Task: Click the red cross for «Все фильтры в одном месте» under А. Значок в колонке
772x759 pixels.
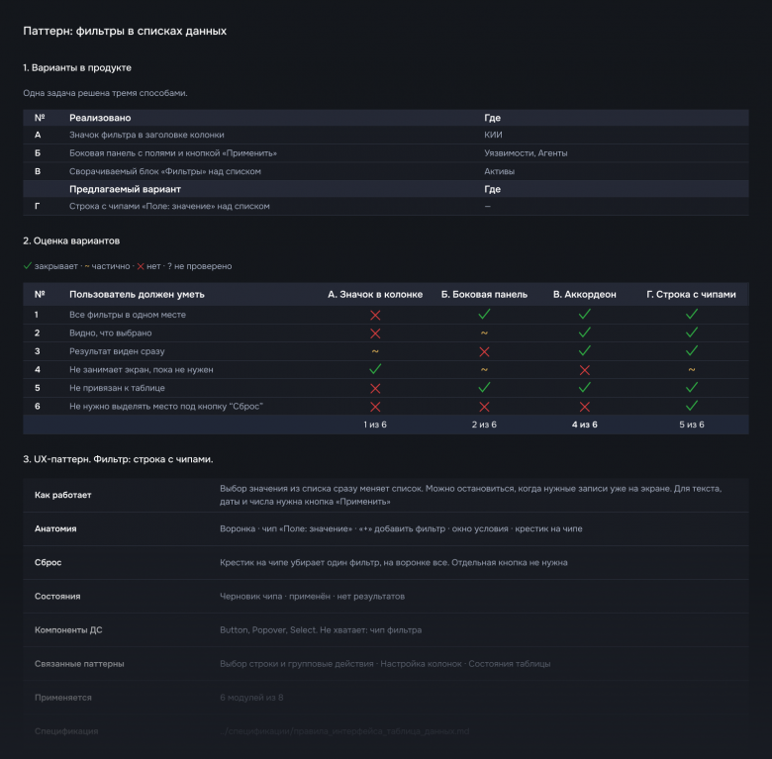Action: pyautogui.click(x=375, y=315)
